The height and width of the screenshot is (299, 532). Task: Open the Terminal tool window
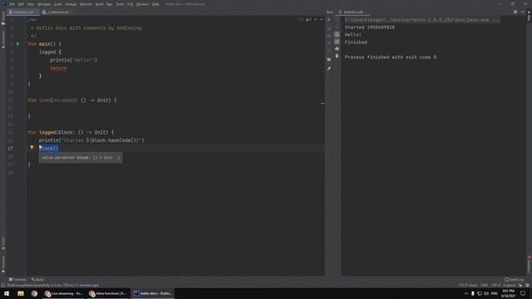pos(17,280)
